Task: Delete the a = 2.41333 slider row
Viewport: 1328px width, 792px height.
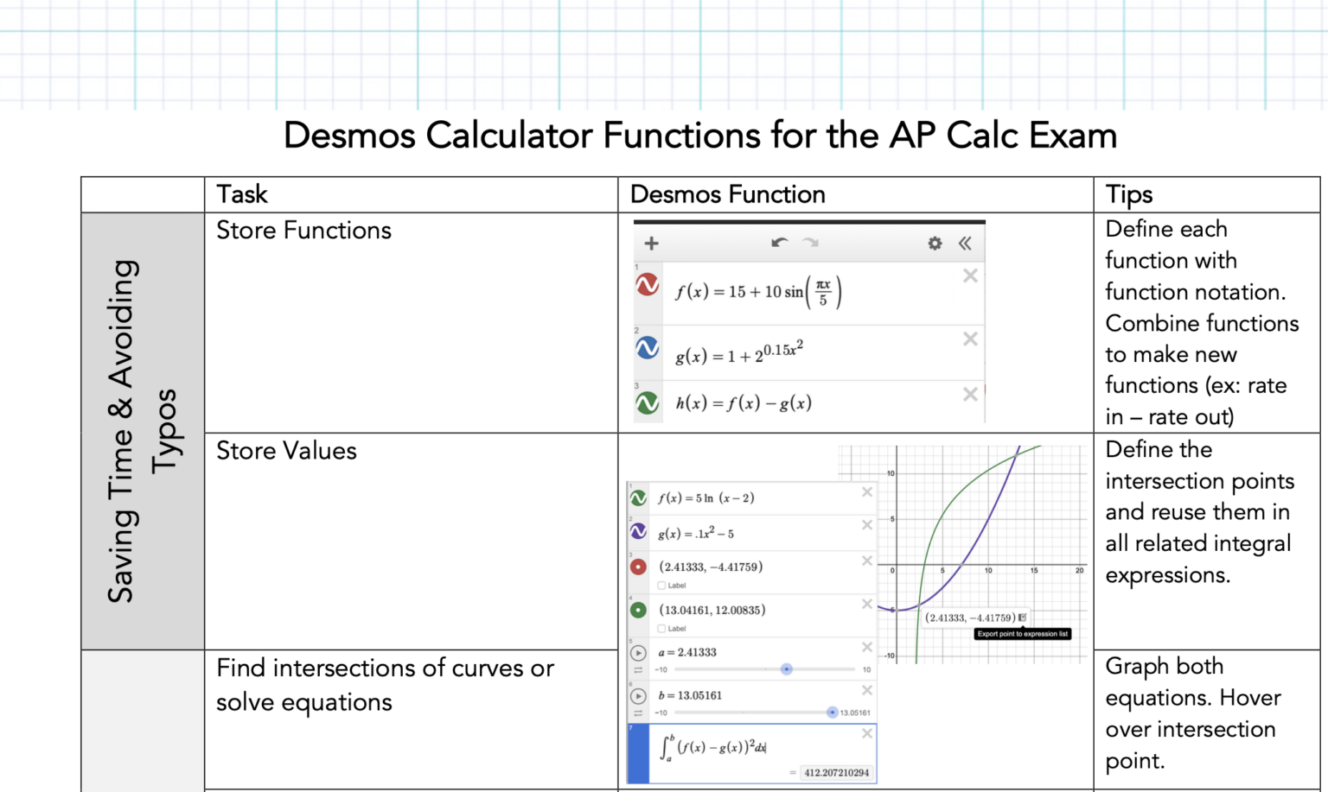Action: point(867,647)
